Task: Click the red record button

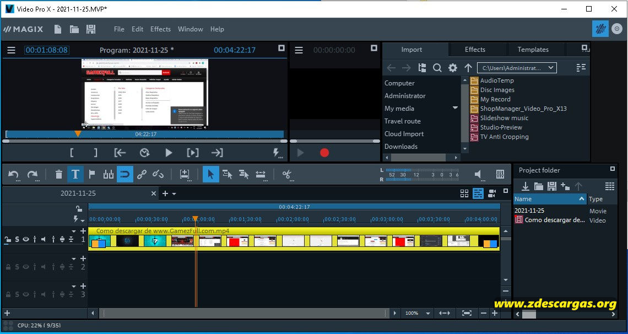Action: (324, 153)
